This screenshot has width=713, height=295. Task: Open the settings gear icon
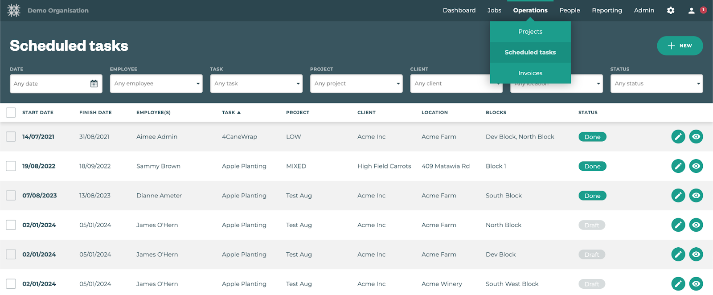(670, 10)
